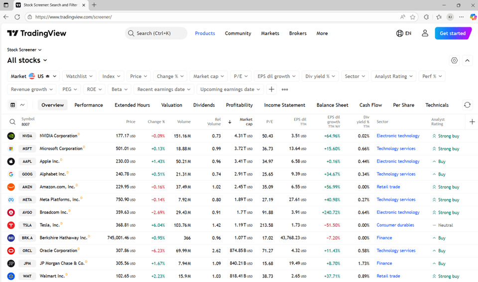Click the Berkshire Hathaway logo icon

click(x=11, y=238)
